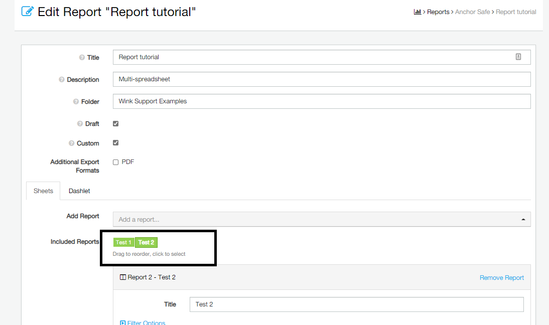Click the help icon next to Description
Screen dimensions: 549x325
[x=62, y=80]
